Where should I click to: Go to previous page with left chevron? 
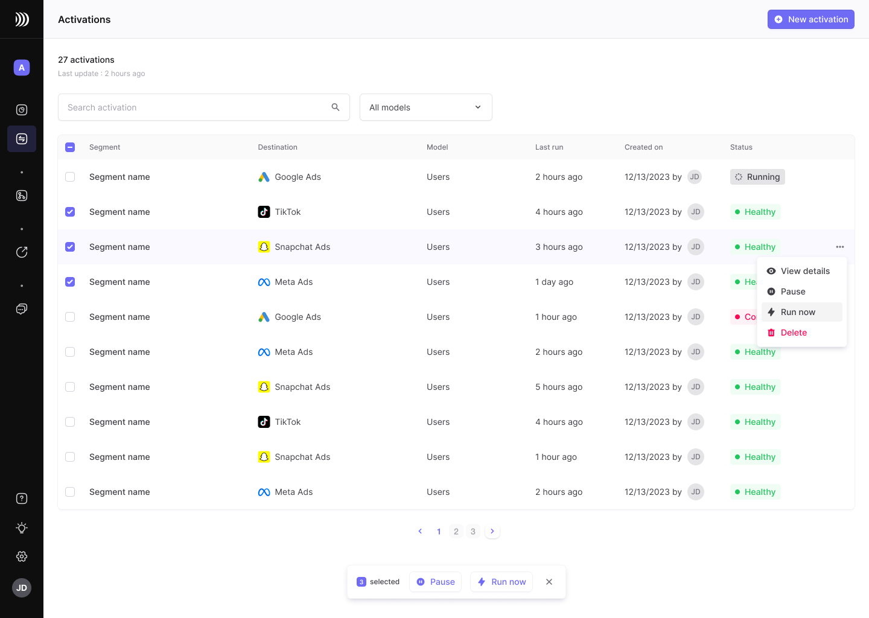(420, 531)
